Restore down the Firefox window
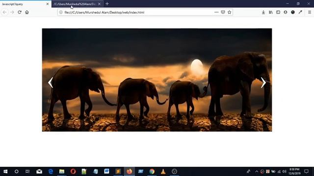Screen dimensions: 314x176 click(298, 3)
